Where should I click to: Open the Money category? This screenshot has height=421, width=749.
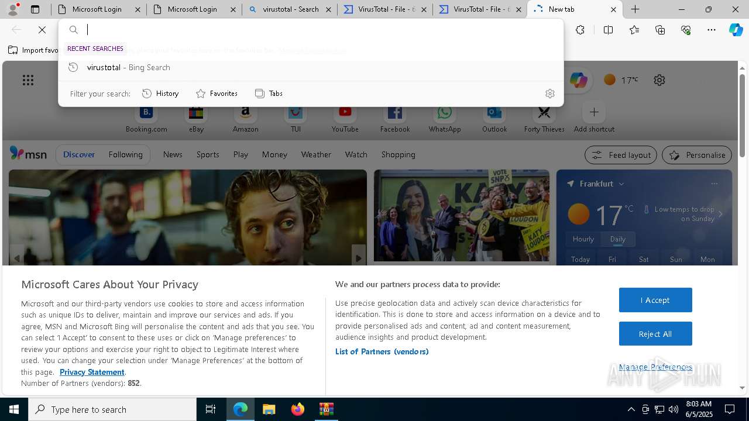coord(274,154)
